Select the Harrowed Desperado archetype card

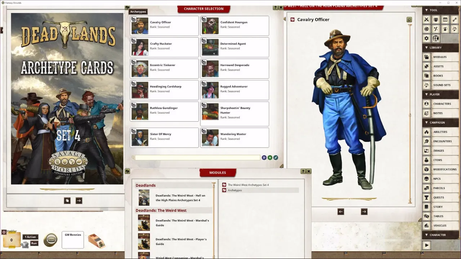point(234,68)
